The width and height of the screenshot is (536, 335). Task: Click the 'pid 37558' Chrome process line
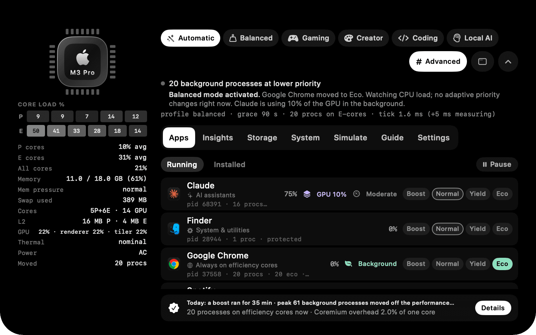click(248, 274)
